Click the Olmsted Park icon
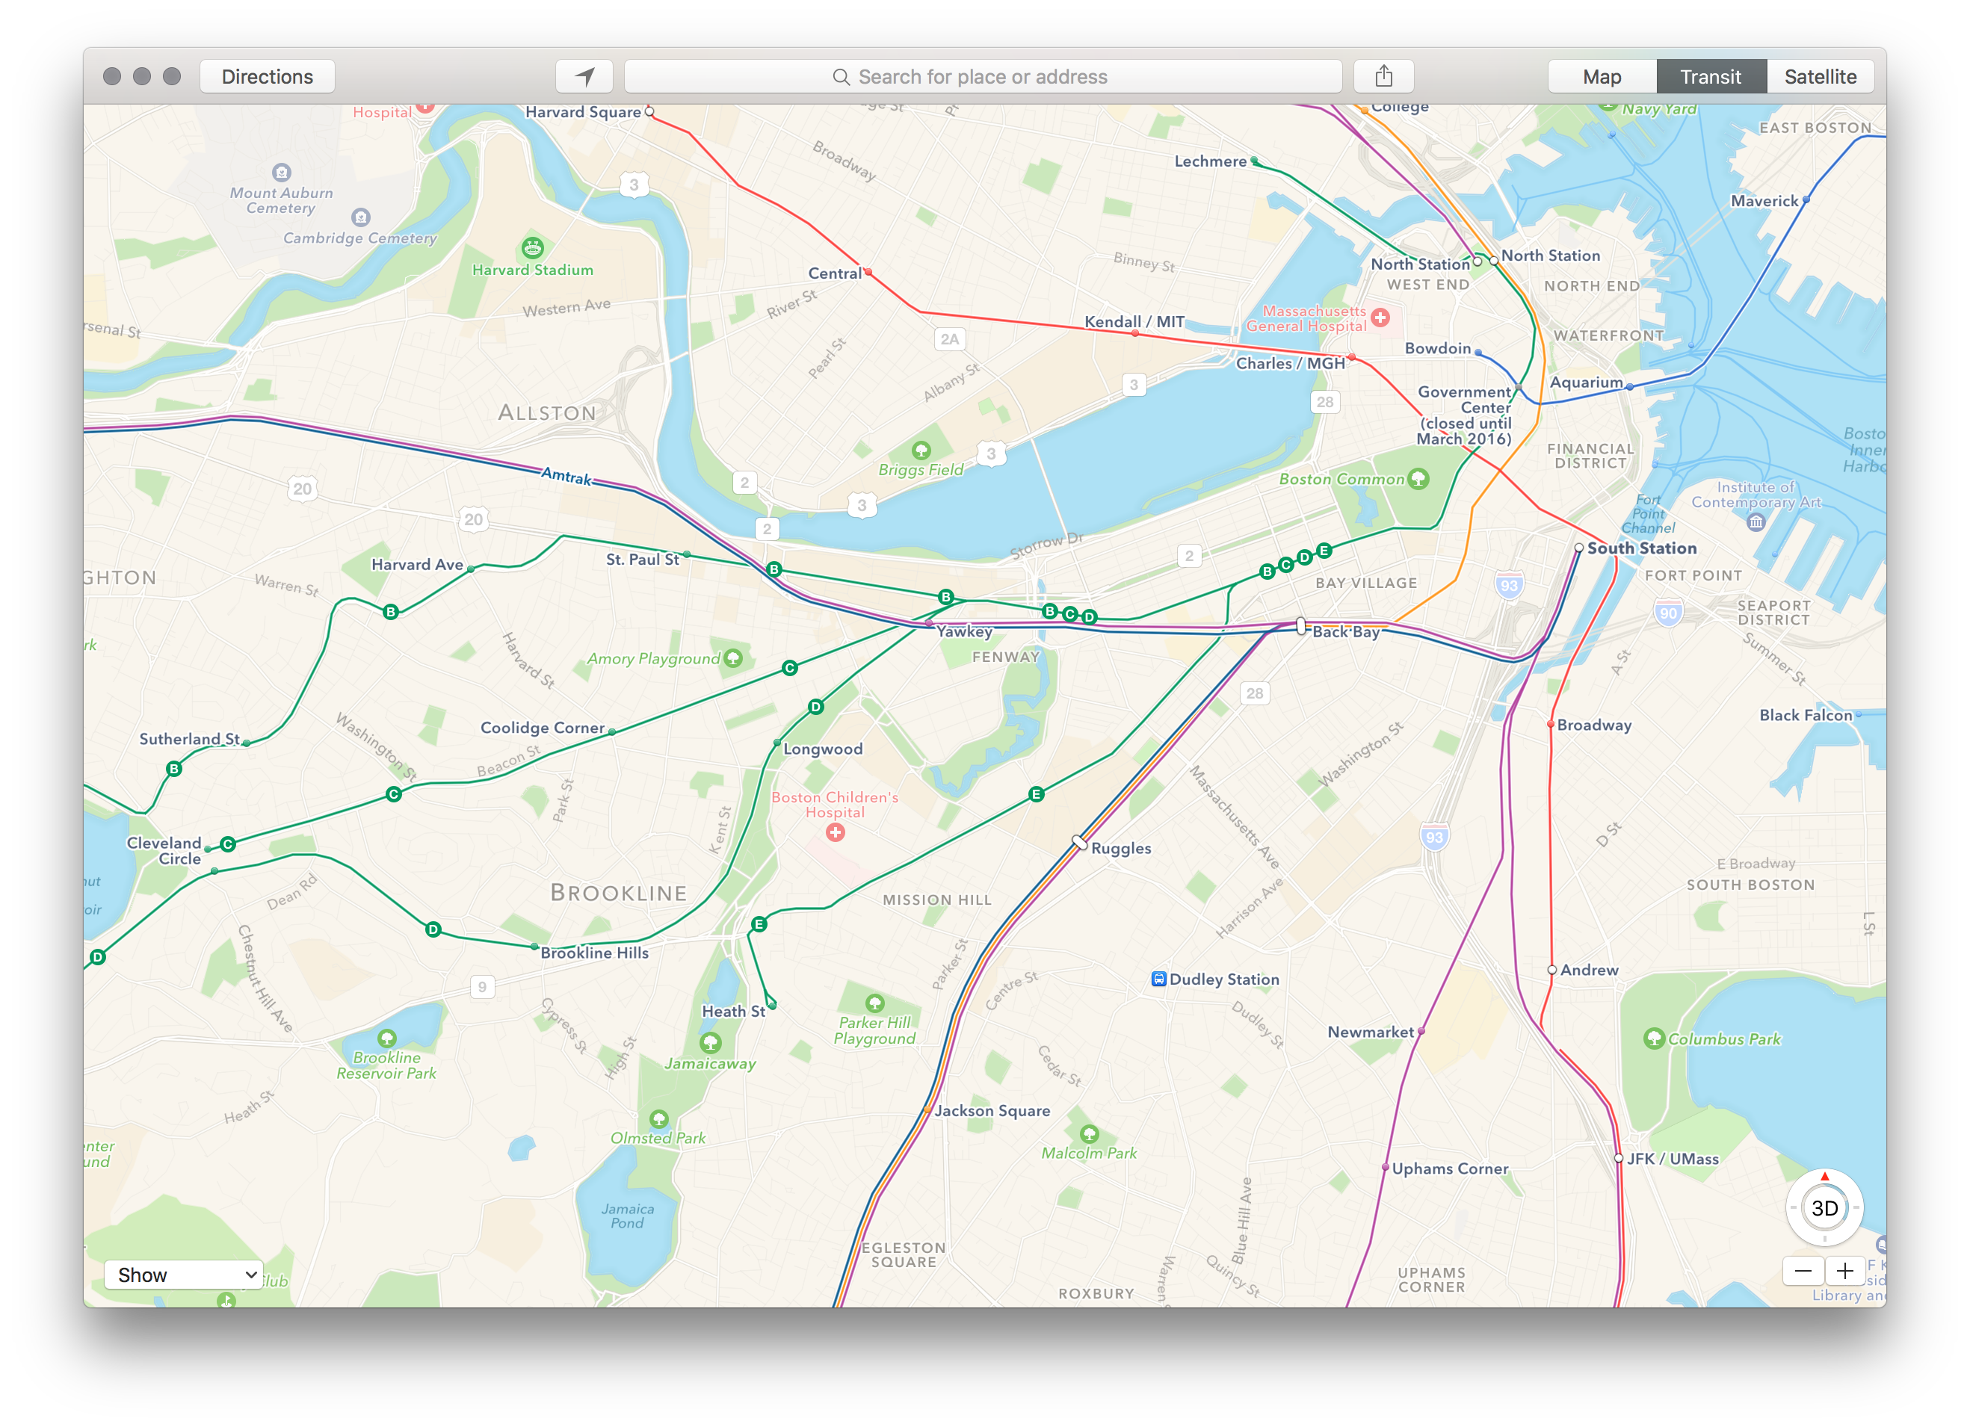The width and height of the screenshot is (1970, 1427). 658,1118
